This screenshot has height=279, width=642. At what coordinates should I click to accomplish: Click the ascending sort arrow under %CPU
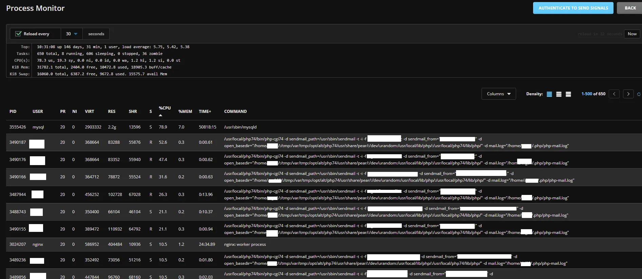(x=160, y=115)
